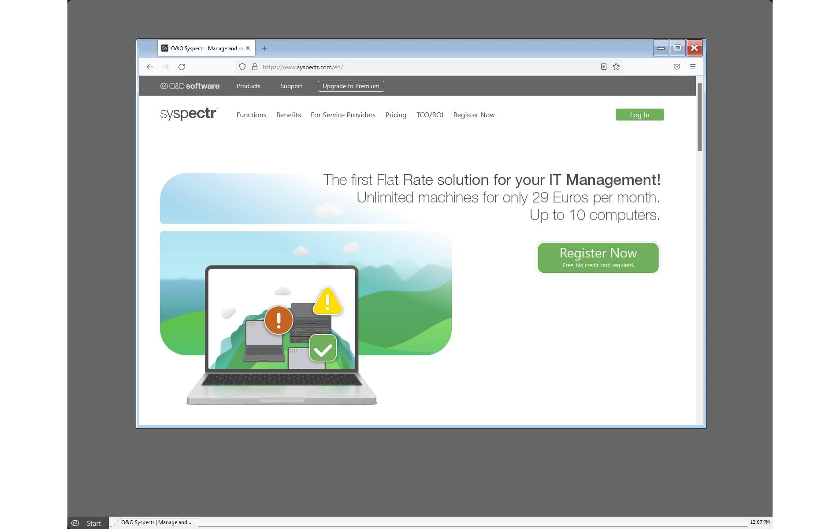Image resolution: width=840 pixels, height=529 pixels.
Task: Open the browser hamburger menu
Action: [693, 67]
